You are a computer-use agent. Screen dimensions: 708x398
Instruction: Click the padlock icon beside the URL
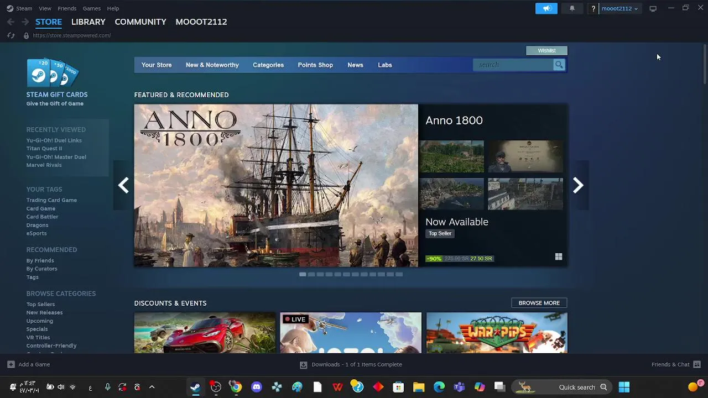point(26,35)
